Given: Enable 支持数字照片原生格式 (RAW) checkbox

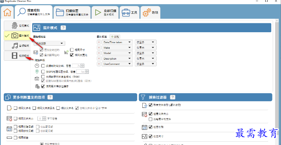Looking at the screenshot, I should 43,77.
